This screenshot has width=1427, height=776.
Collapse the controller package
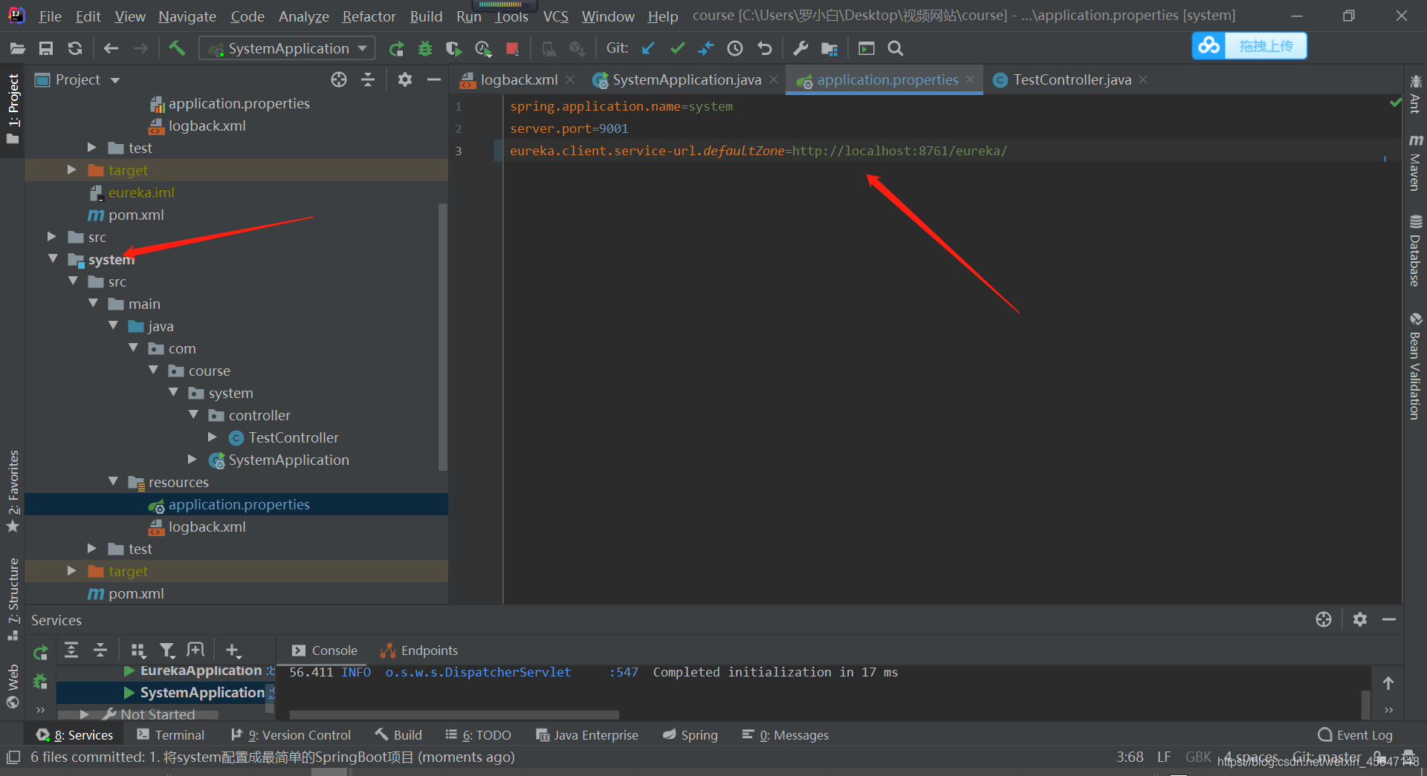[193, 415]
